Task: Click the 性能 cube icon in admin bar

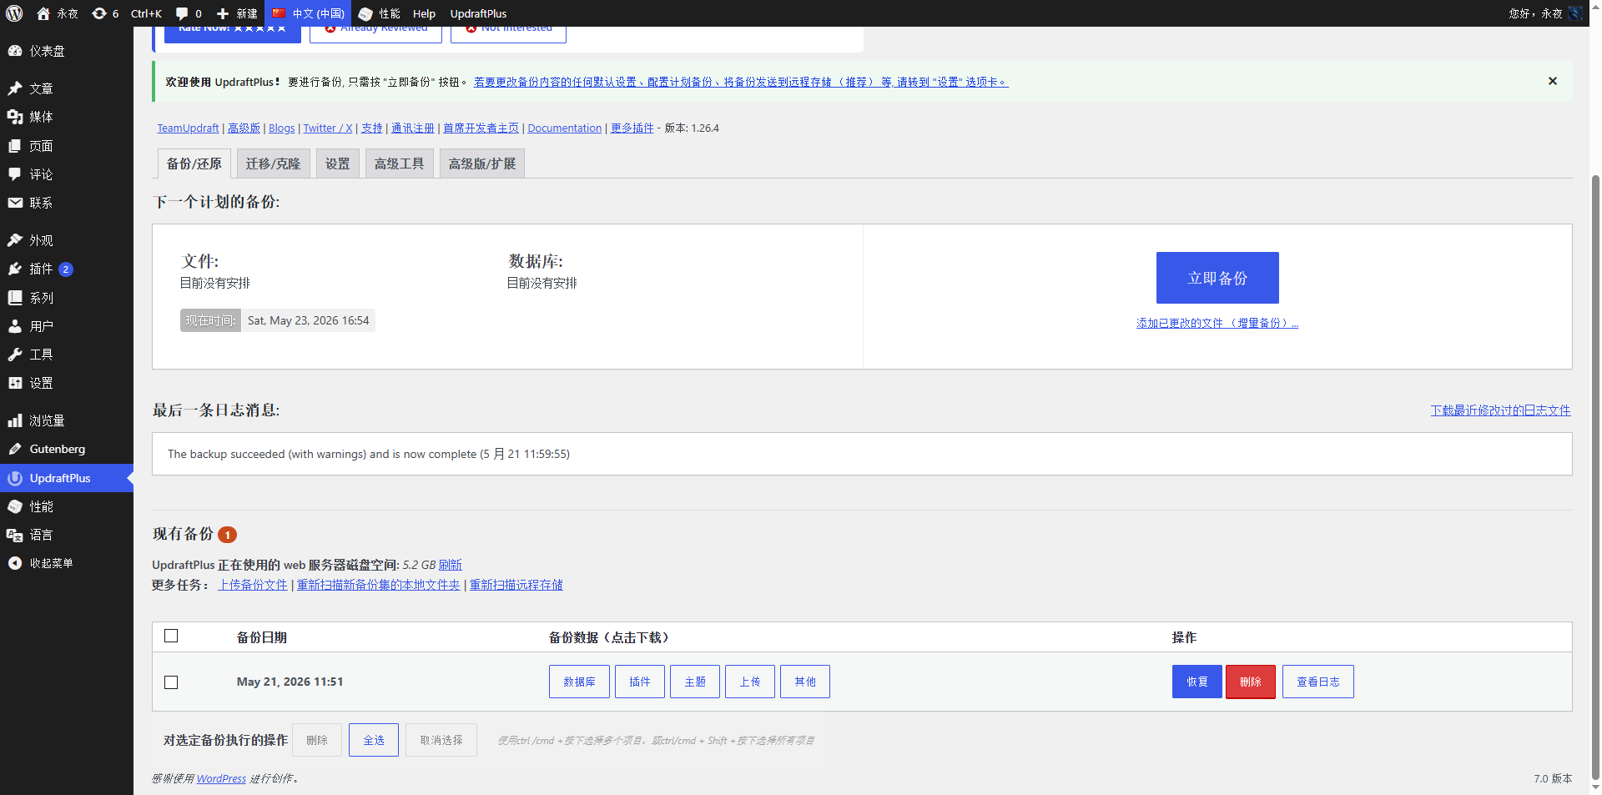Action: pos(365,13)
